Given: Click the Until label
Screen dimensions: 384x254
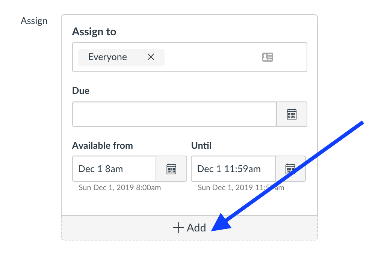Looking at the screenshot, I should click(201, 145).
